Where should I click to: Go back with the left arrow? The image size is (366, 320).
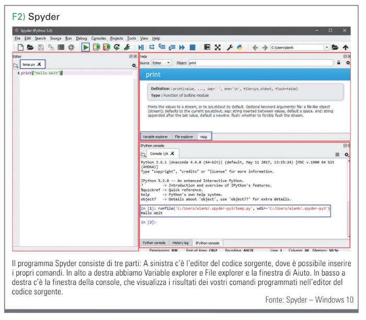(255, 48)
